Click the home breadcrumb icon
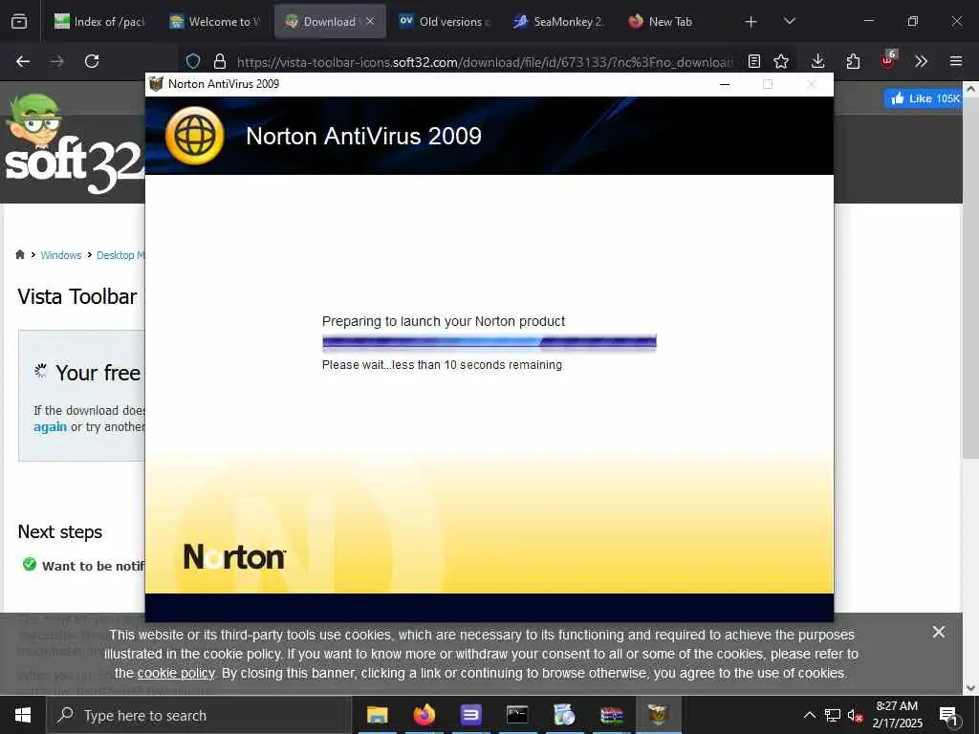This screenshot has height=734, width=979. click(x=20, y=254)
